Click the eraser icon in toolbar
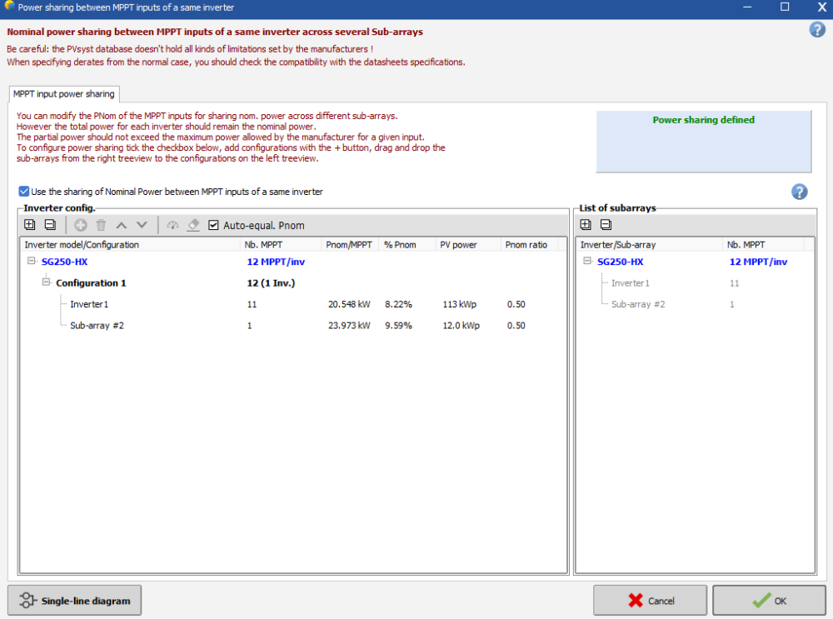Image resolution: width=833 pixels, height=619 pixels. click(x=192, y=225)
